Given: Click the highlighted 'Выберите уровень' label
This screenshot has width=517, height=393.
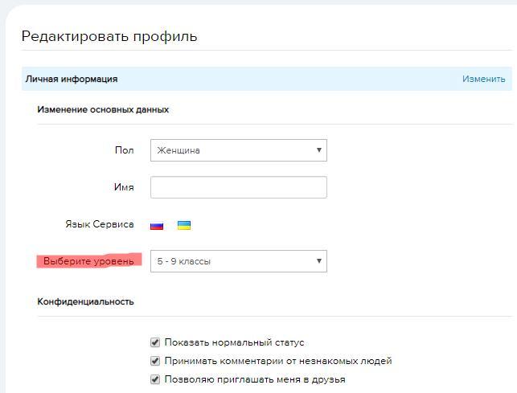Looking at the screenshot, I should [88, 261].
